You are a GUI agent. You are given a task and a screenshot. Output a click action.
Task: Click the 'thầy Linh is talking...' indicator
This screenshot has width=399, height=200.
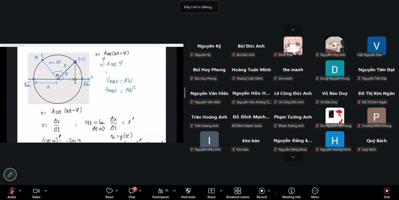click(199, 7)
